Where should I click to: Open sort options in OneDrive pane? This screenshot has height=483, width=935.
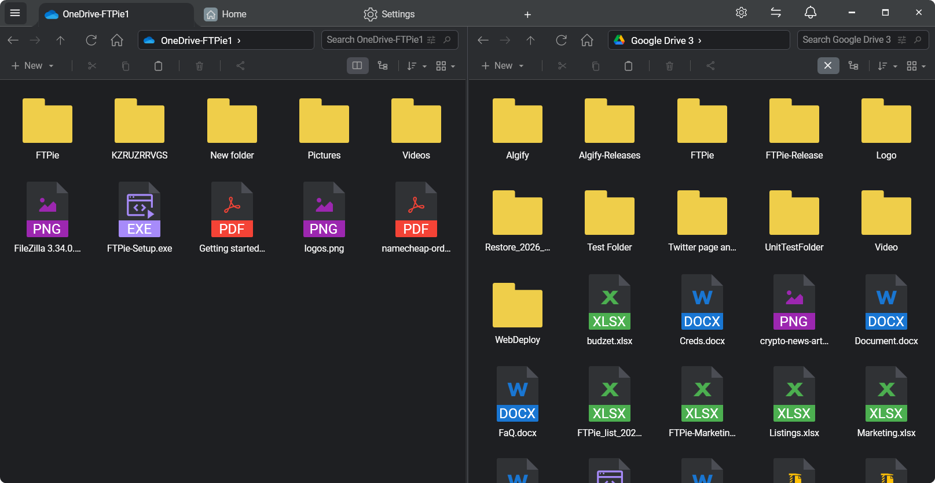tap(416, 66)
